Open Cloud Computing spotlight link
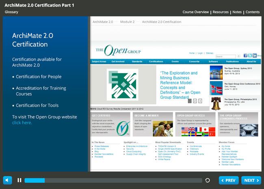 coord(134,152)
